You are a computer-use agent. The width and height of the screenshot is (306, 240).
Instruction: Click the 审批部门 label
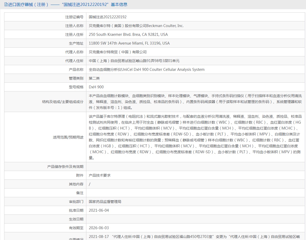tap(76, 202)
